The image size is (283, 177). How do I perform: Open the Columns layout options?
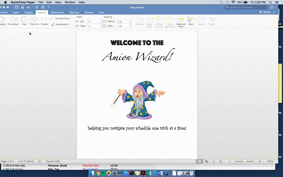click(34, 21)
